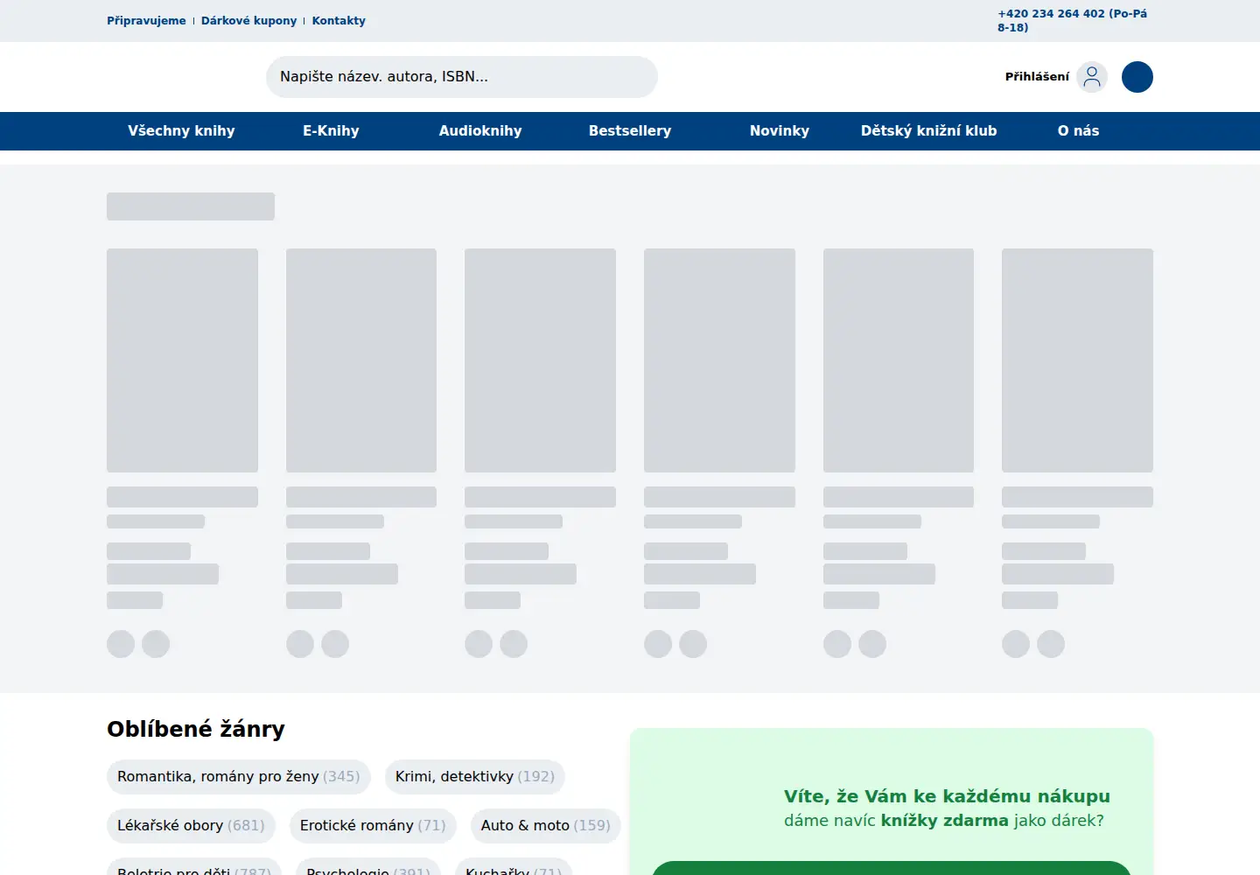The width and height of the screenshot is (1260, 875).
Task: Select Audioknihy in navigation bar
Action: tap(480, 131)
